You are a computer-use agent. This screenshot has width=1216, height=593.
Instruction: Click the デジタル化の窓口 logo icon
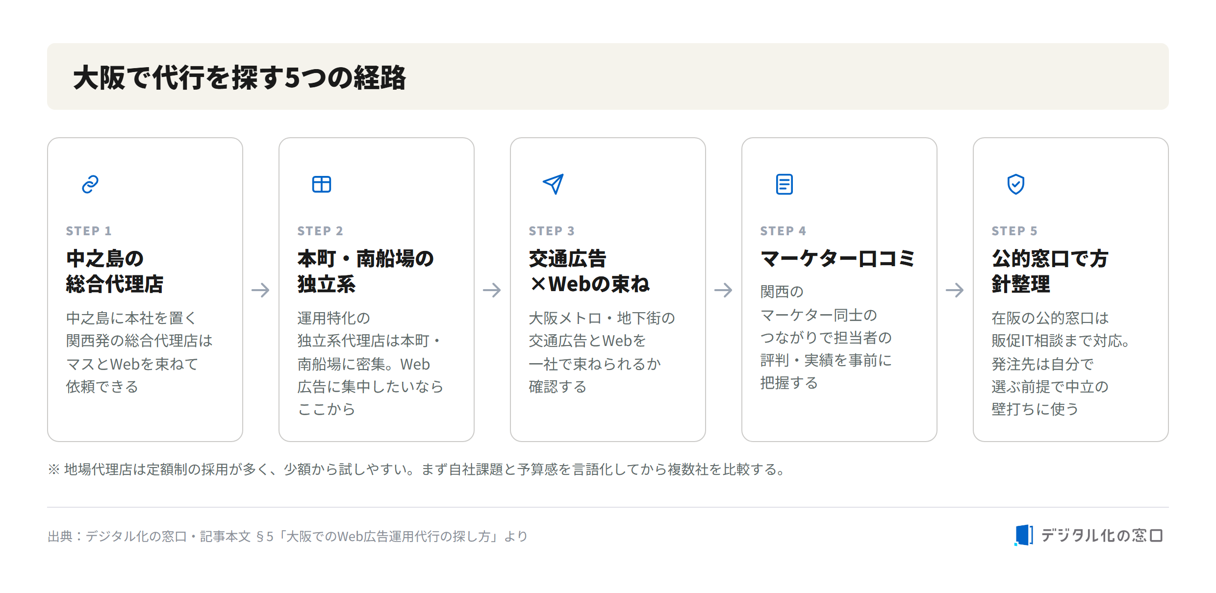(1024, 535)
